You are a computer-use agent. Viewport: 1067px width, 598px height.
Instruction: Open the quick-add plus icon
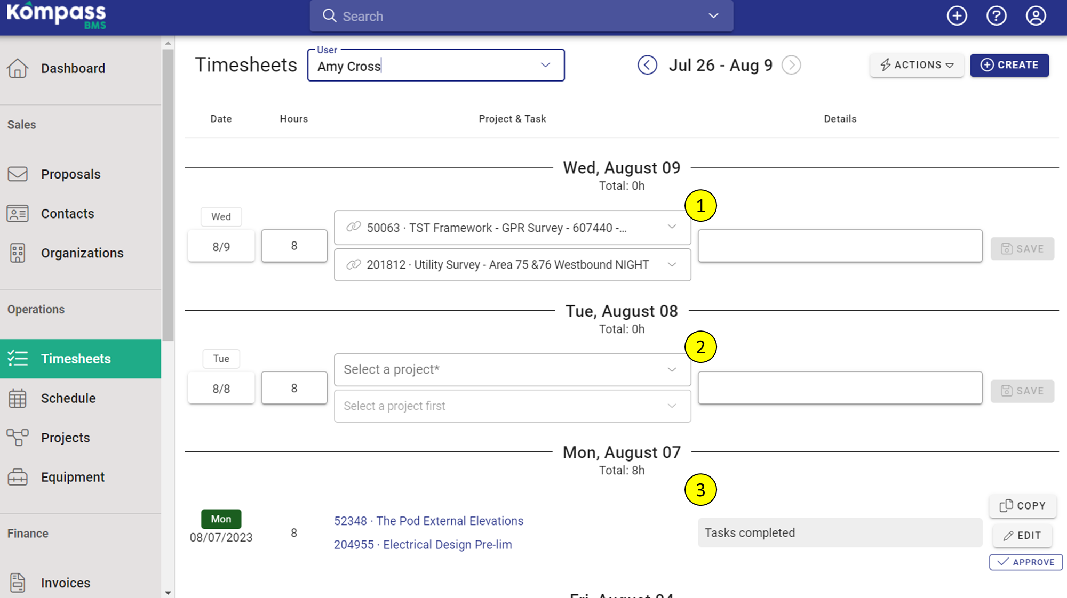coord(957,15)
